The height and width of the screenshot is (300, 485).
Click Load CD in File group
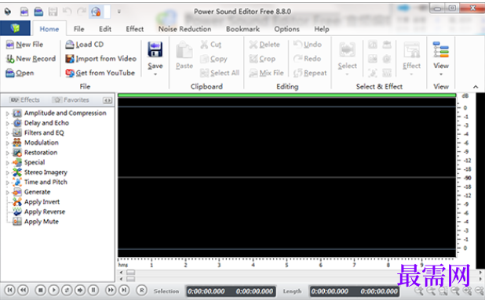tap(84, 45)
